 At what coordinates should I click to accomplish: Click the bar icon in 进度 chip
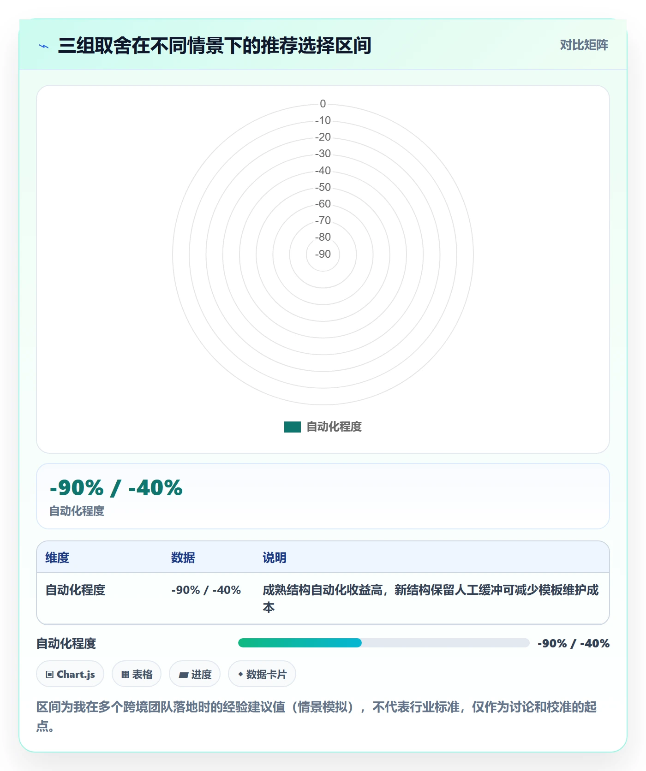[x=184, y=675]
